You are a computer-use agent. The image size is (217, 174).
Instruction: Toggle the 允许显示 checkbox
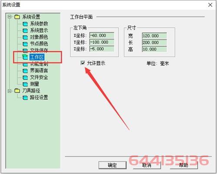83,63
